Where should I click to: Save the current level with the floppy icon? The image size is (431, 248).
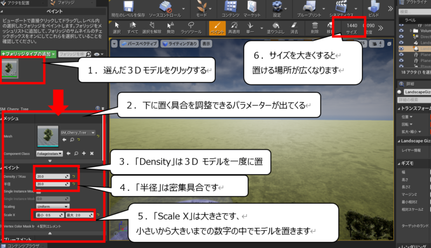(x=128, y=9)
